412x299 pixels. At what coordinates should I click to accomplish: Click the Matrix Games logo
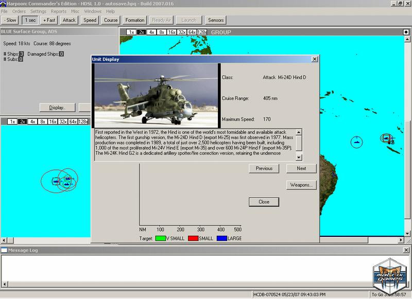[x=390, y=276]
